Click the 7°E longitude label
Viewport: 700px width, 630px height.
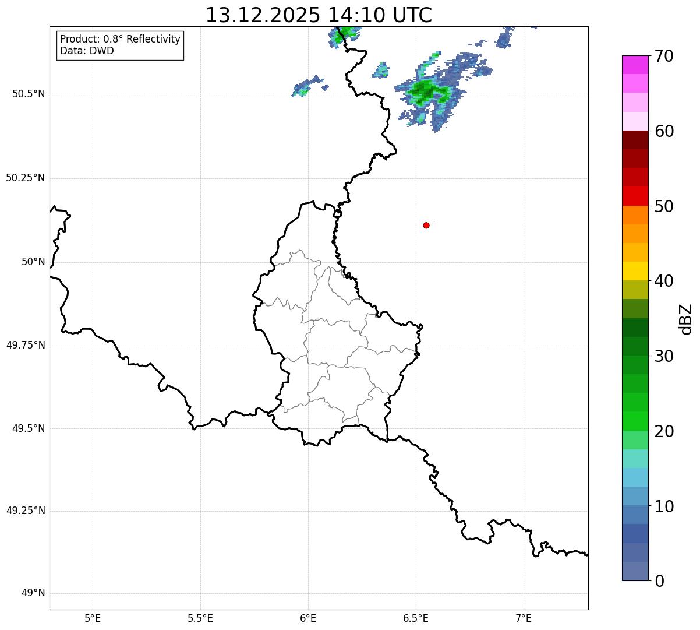524,618
